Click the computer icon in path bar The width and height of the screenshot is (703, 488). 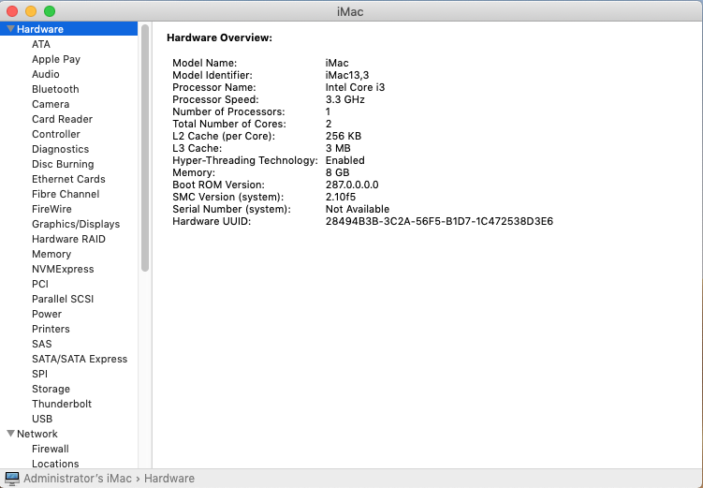pos(12,479)
